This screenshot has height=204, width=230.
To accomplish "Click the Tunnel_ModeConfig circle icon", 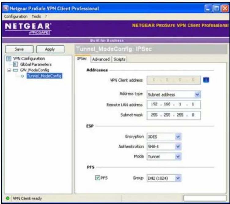I will click(22, 76).
